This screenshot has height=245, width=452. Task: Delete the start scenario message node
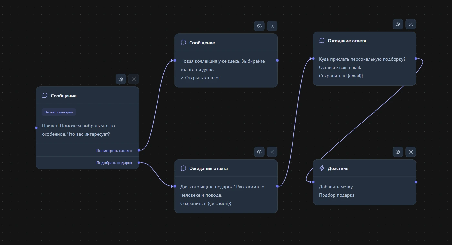click(x=134, y=79)
